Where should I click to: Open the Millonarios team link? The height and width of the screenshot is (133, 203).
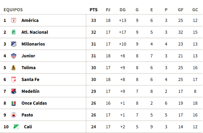point(33,44)
